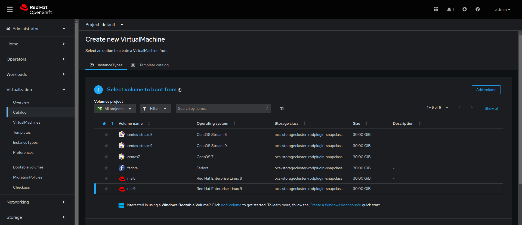Open the Project: default selector
Screen dimensions: 522x225
click(x=104, y=25)
